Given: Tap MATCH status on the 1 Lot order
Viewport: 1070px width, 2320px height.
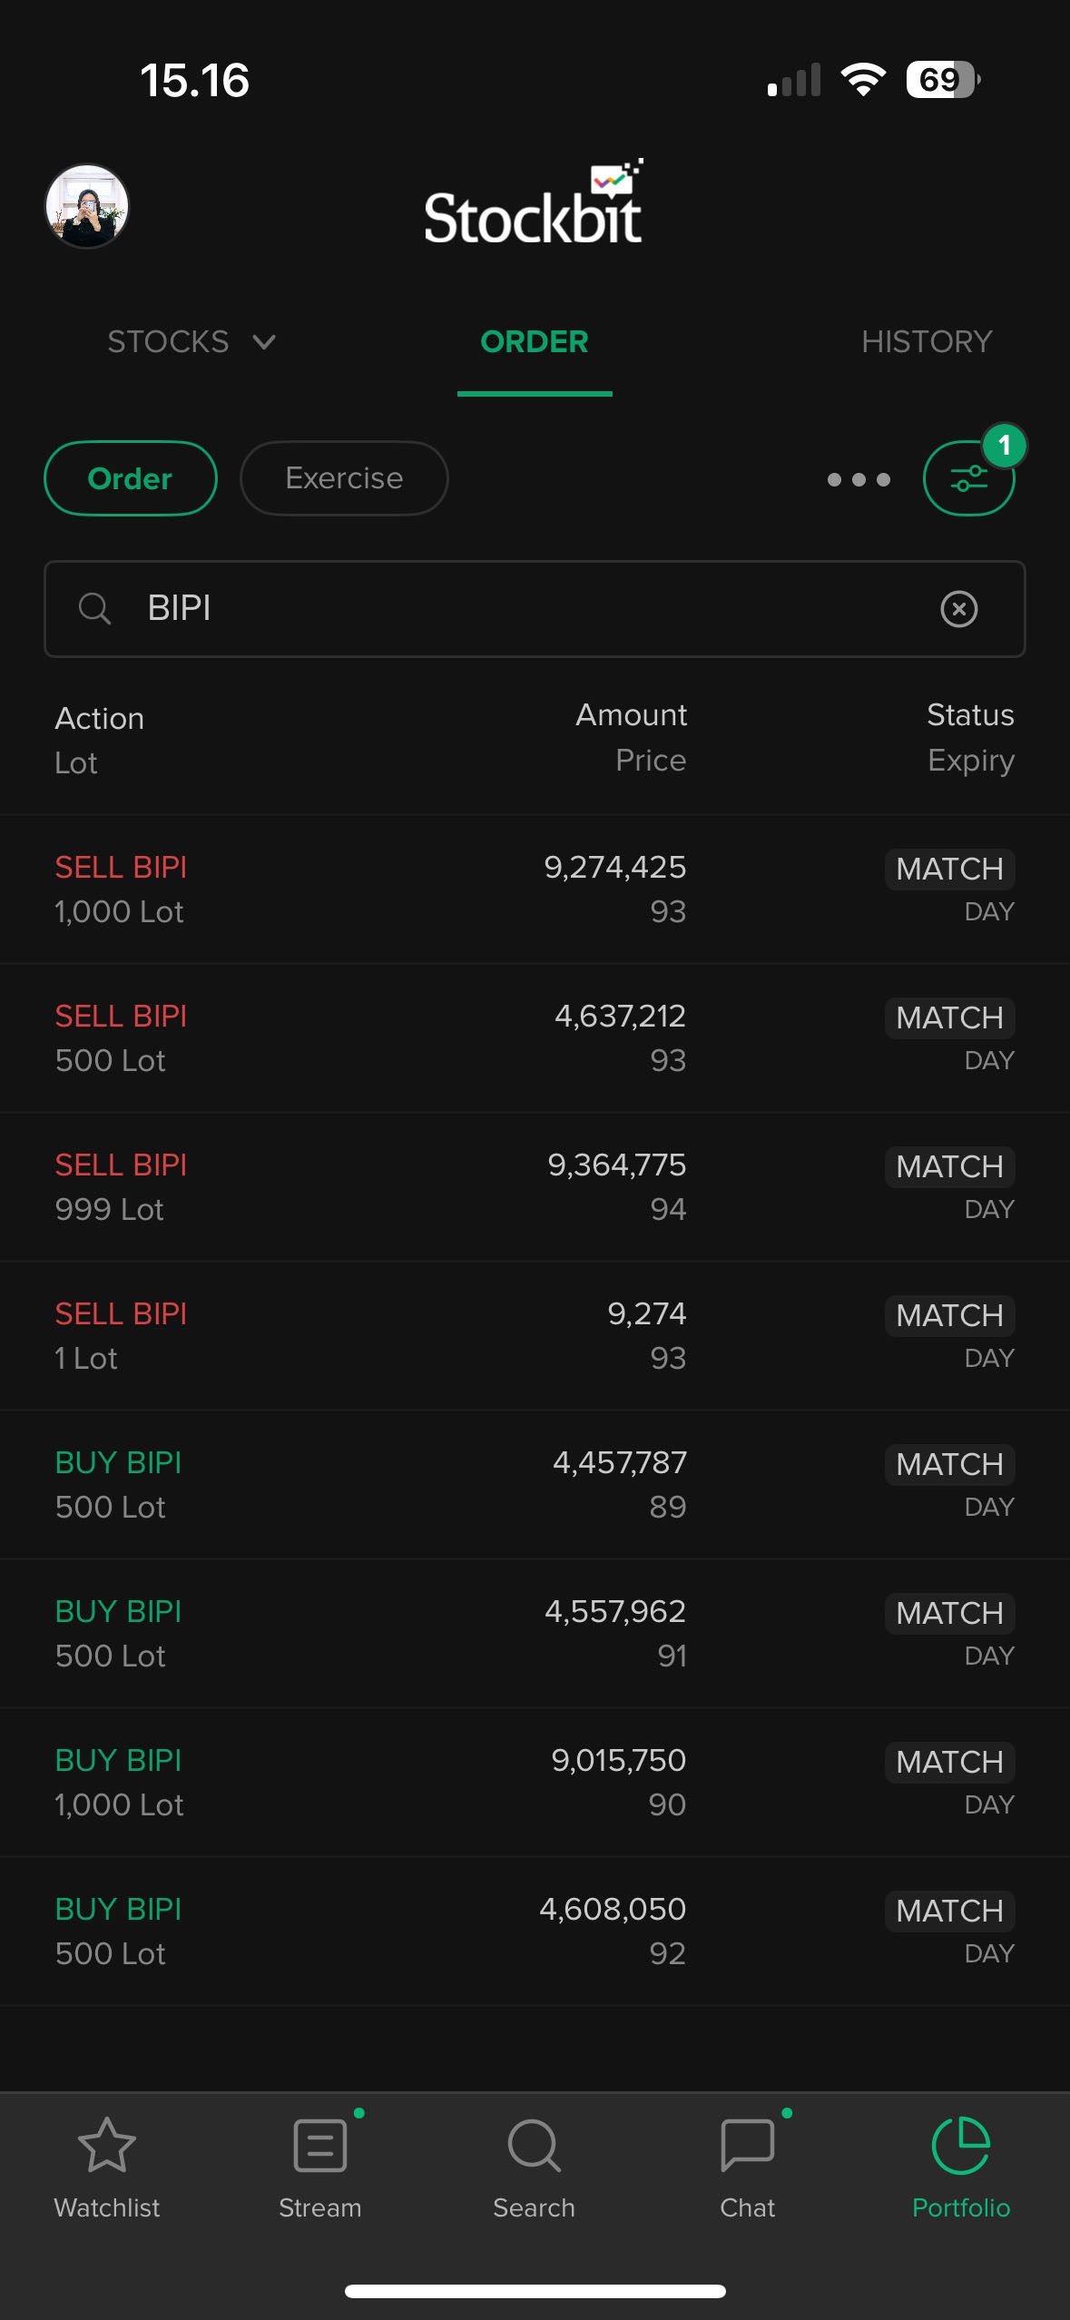Looking at the screenshot, I should (949, 1315).
